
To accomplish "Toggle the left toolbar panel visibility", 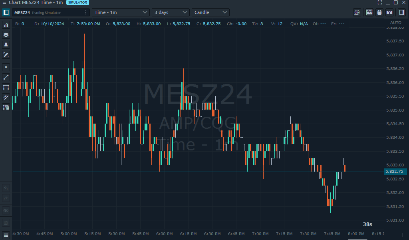I will pyautogui.click(x=6, y=12).
